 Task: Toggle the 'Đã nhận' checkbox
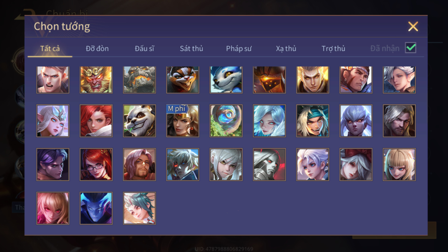[411, 48]
